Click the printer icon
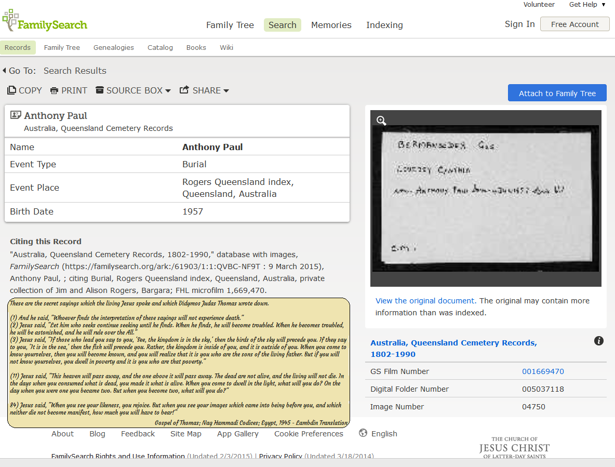The height and width of the screenshot is (467, 615). 54,91
